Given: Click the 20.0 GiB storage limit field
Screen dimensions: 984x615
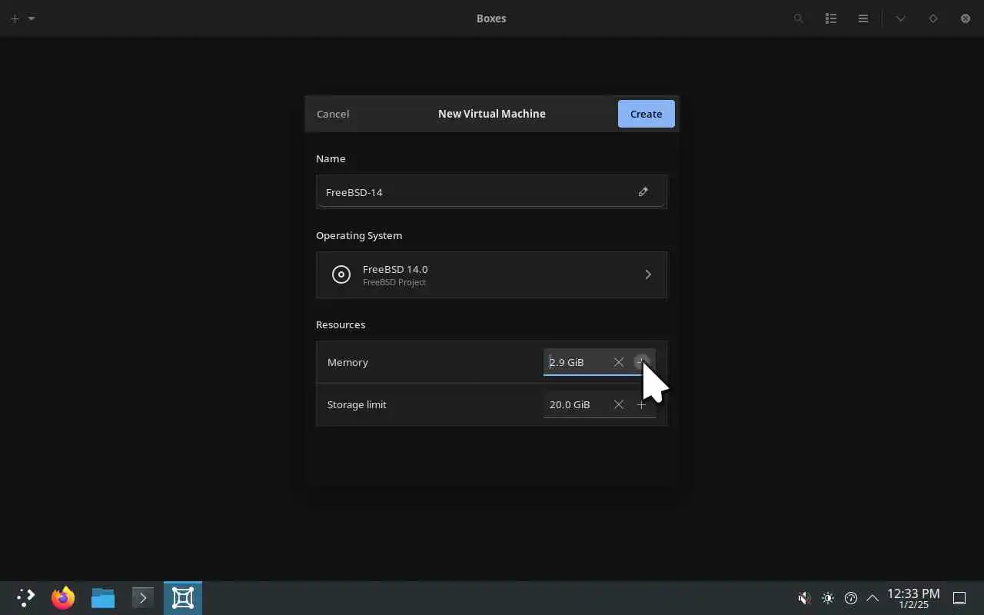Looking at the screenshot, I should point(577,404).
